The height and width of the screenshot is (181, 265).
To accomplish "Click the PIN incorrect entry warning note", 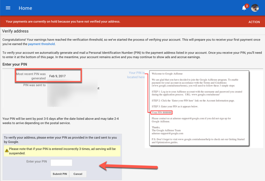I will [62, 151].
